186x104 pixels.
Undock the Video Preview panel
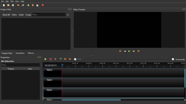point(183,9)
